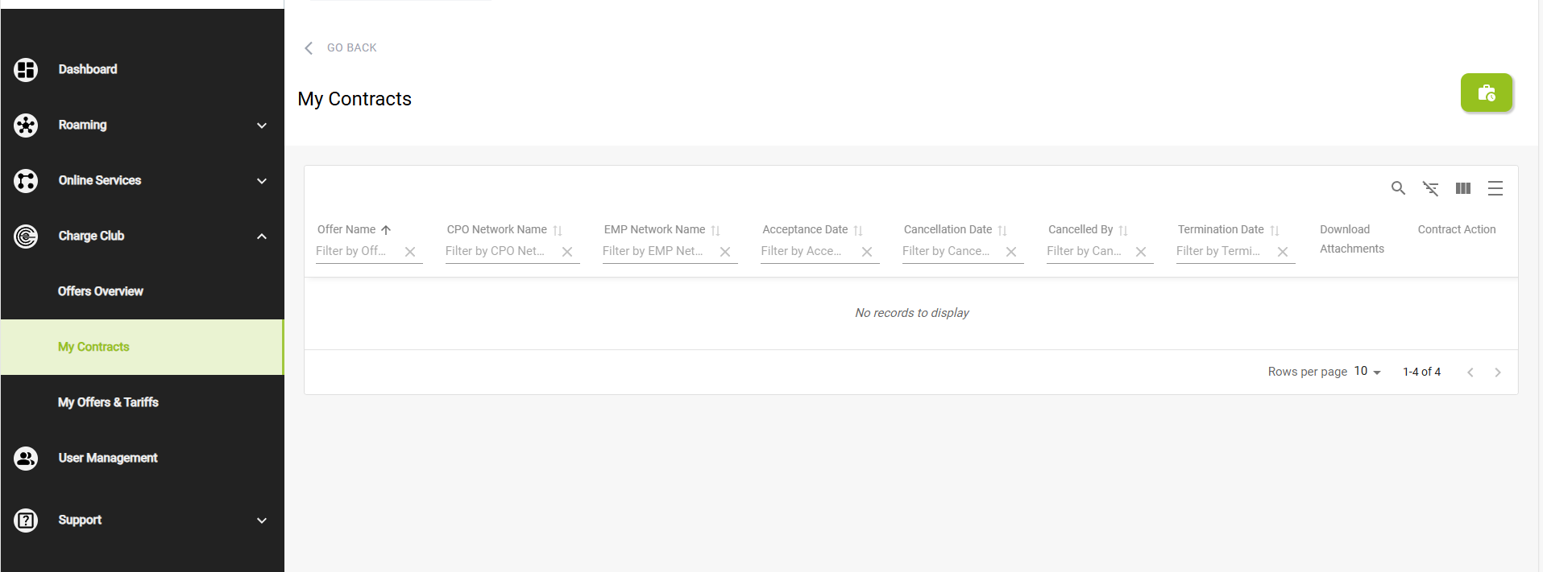Sort by Cancelled By arrows icon
The height and width of the screenshot is (572, 1543).
coord(1123,230)
